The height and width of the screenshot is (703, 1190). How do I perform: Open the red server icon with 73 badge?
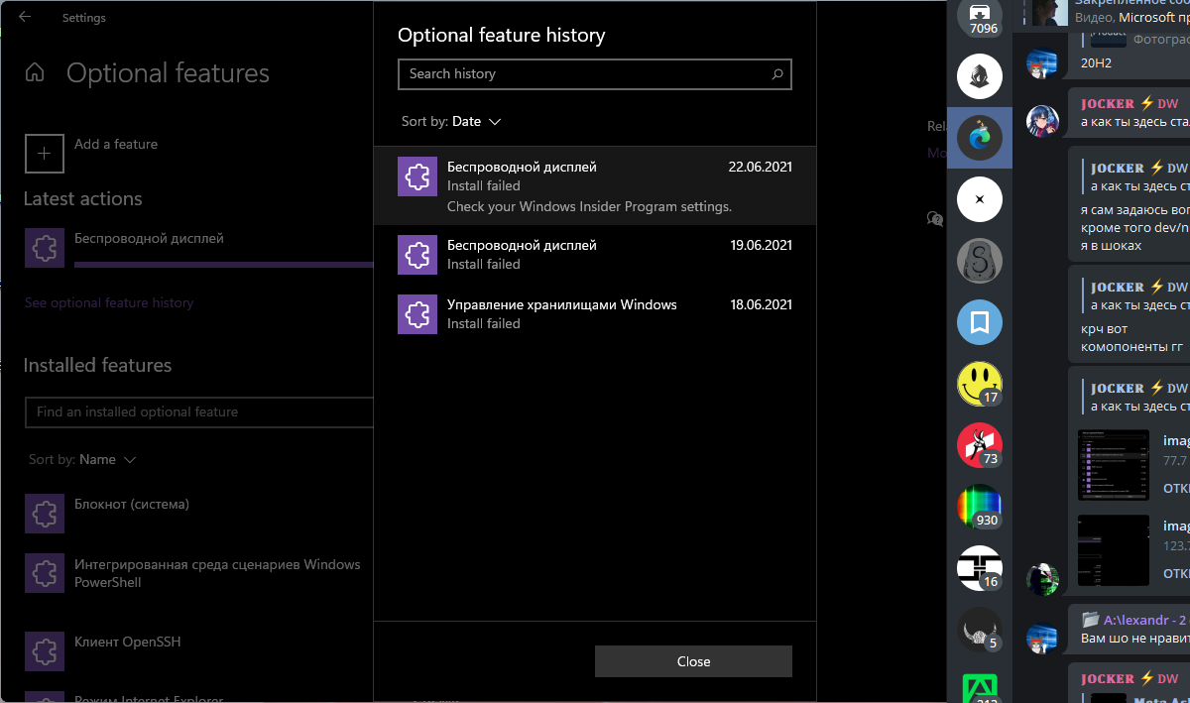pos(980,445)
